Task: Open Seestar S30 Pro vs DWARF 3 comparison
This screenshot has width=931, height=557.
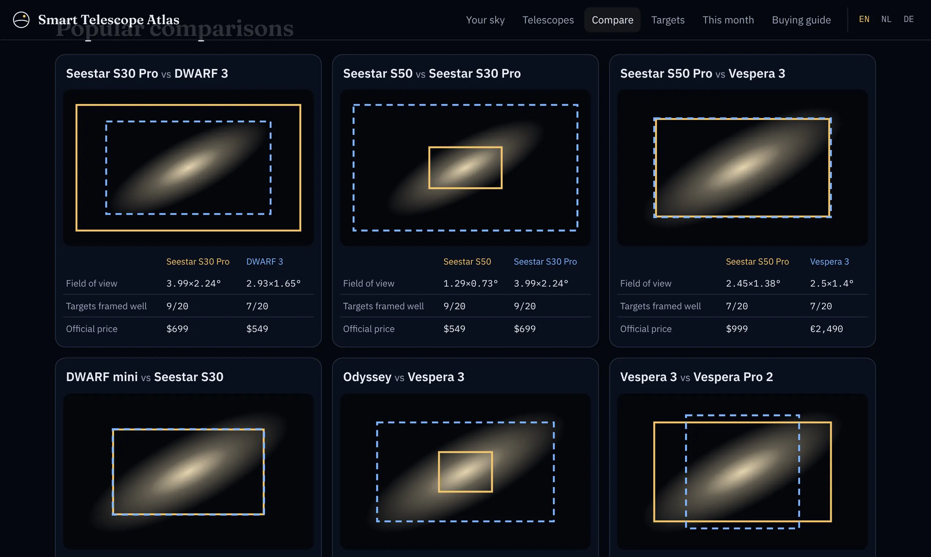Action: [147, 74]
